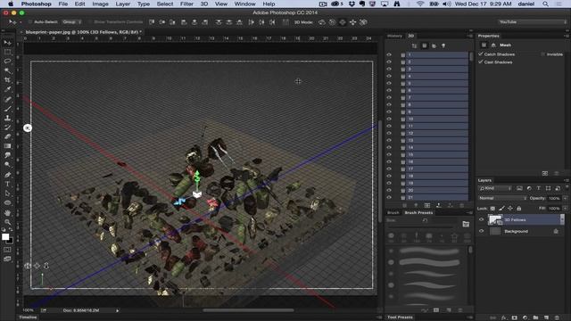Open the Normal blend mode dropdown
The image size is (571, 321).
coord(502,198)
